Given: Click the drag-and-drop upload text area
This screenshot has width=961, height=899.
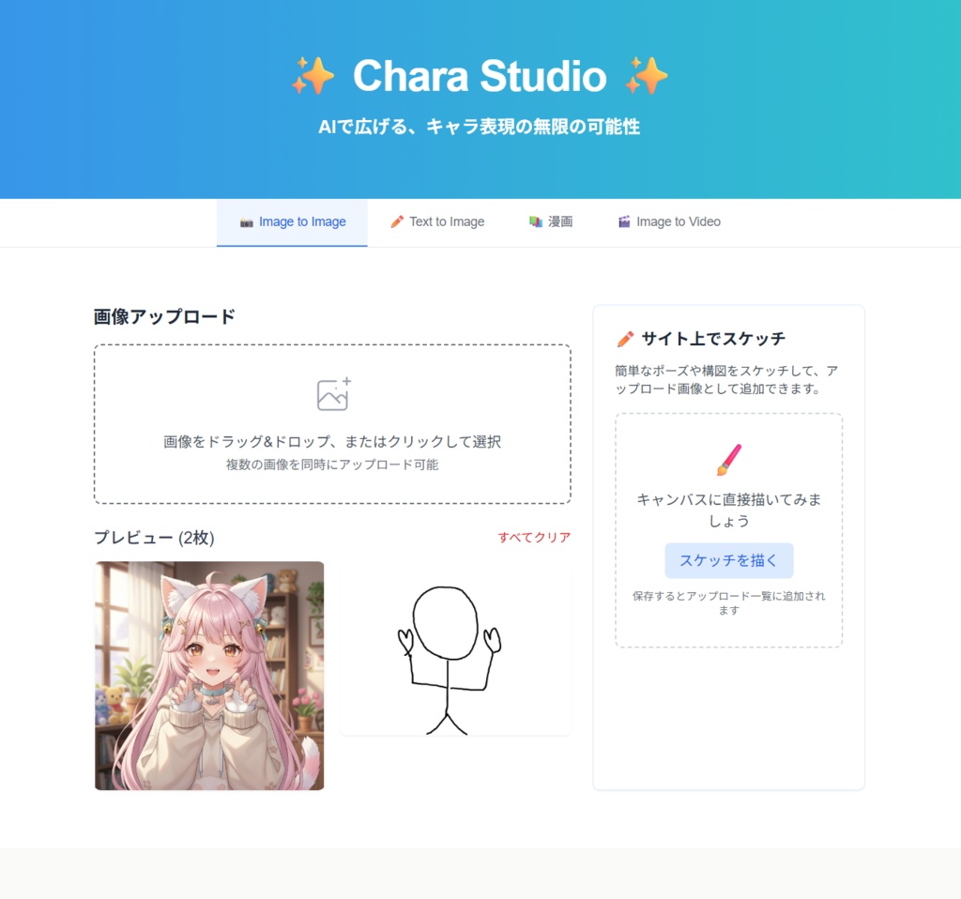Looking at the screenshot, I should point(332,424).
